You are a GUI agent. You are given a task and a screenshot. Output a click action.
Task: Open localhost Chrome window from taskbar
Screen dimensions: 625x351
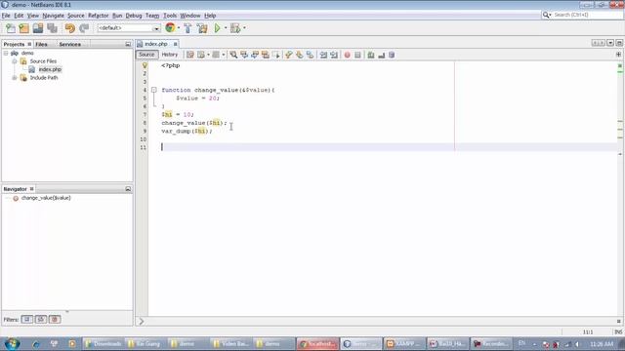coord(317,344)
